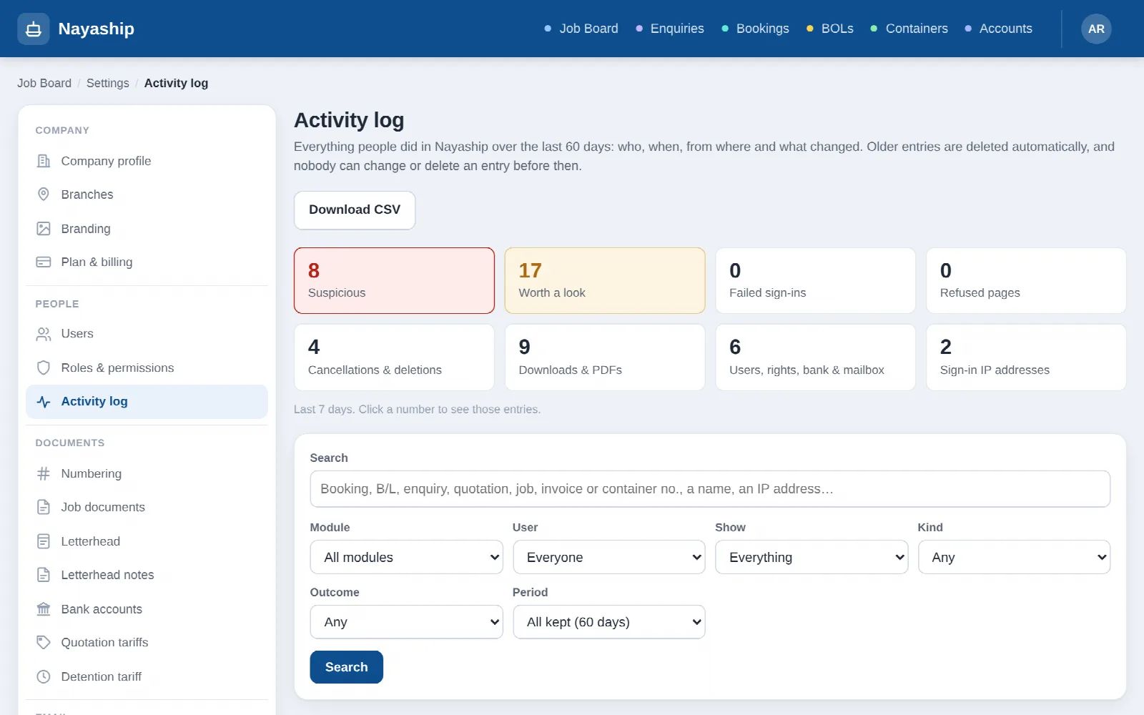
Task: View the 6 Users, rights, bank & mailbox entries
Action: click(x=815, y=357)
